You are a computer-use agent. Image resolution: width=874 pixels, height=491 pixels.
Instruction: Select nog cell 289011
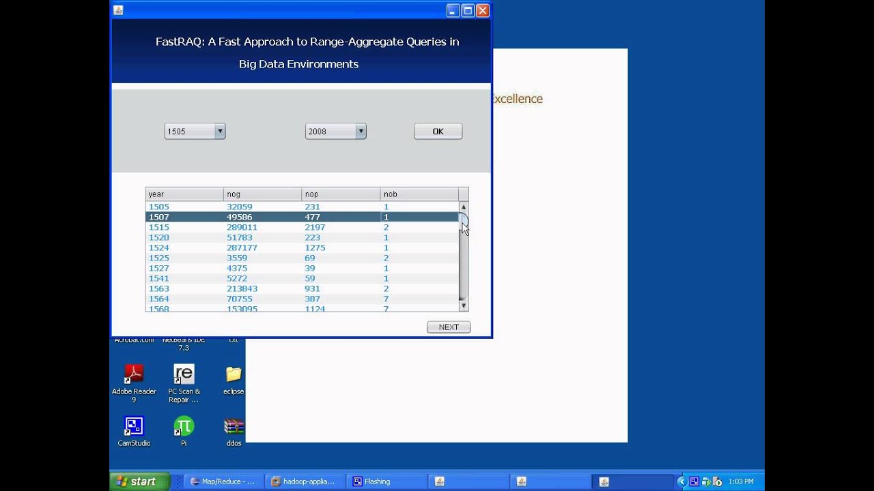click(x=262, y=227)
